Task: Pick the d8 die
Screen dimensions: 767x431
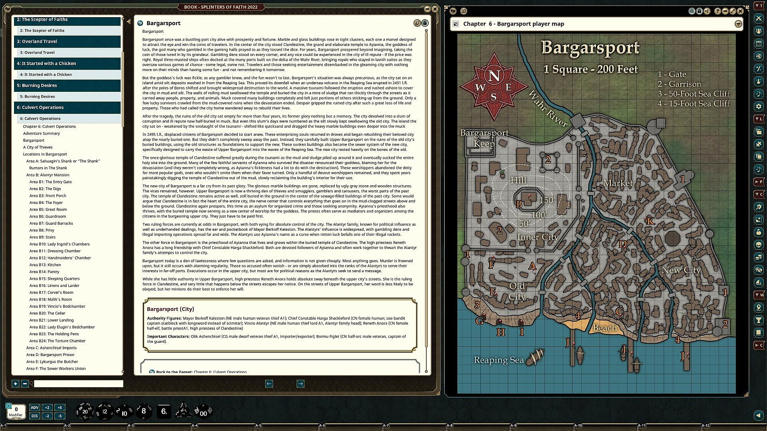Action: [x=144, y=411]
